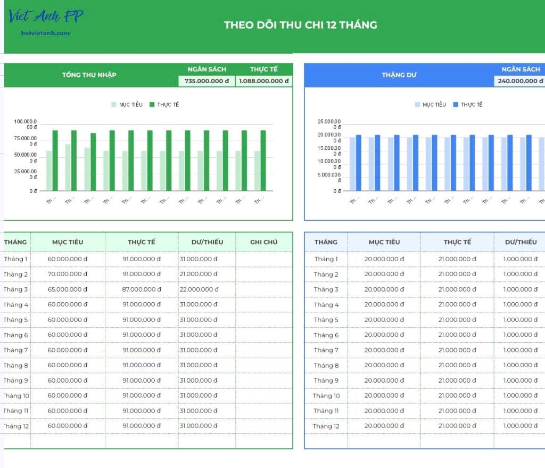Click the 735.000.000 đ budget cell
The image size is (545, 468).
pos(207,81)
